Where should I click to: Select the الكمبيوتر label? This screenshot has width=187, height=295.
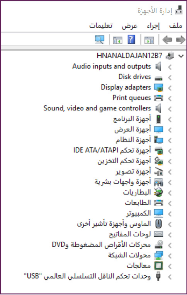tap(139, 213)
